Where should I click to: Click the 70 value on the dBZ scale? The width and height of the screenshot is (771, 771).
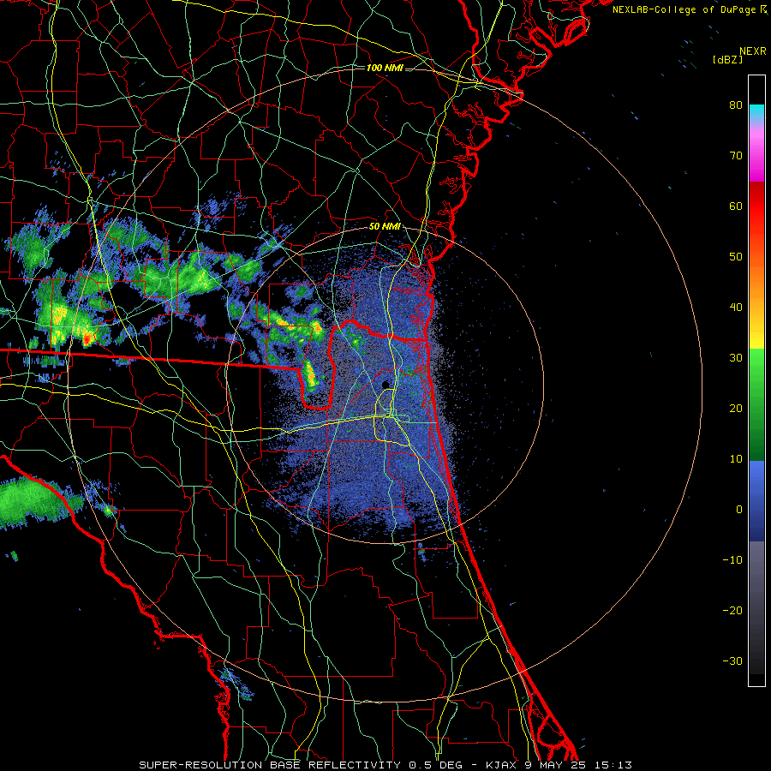(x=736, y=156)
